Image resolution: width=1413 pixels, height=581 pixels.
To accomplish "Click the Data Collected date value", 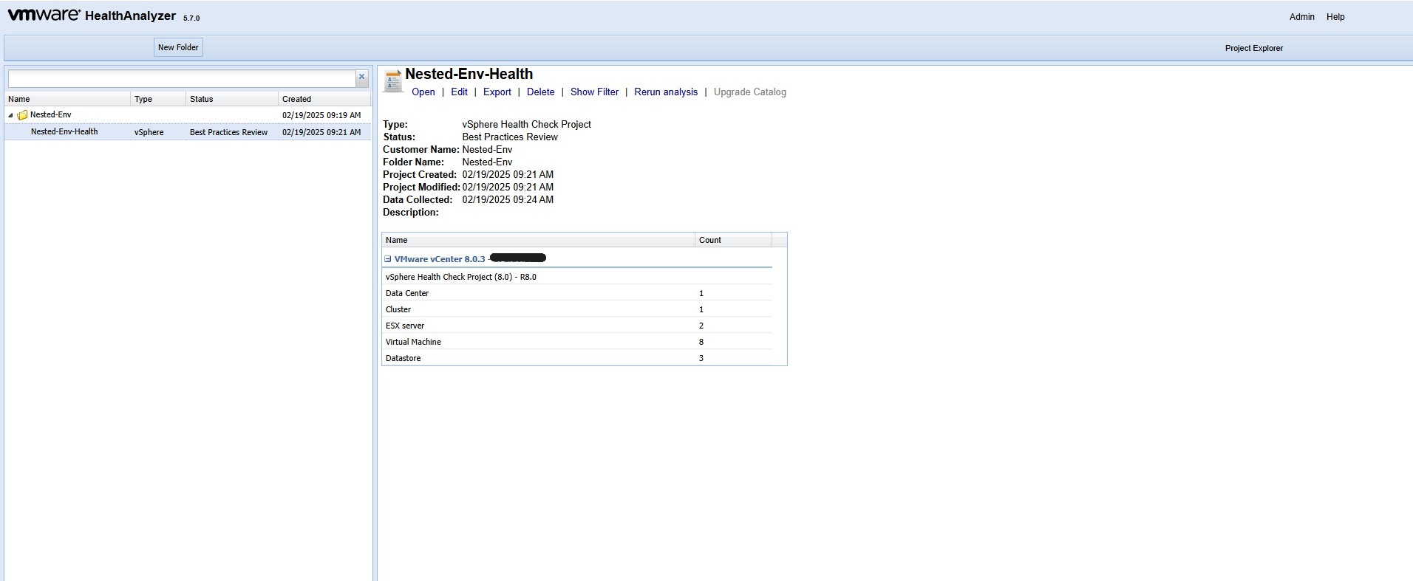I will tap(508, 200).
